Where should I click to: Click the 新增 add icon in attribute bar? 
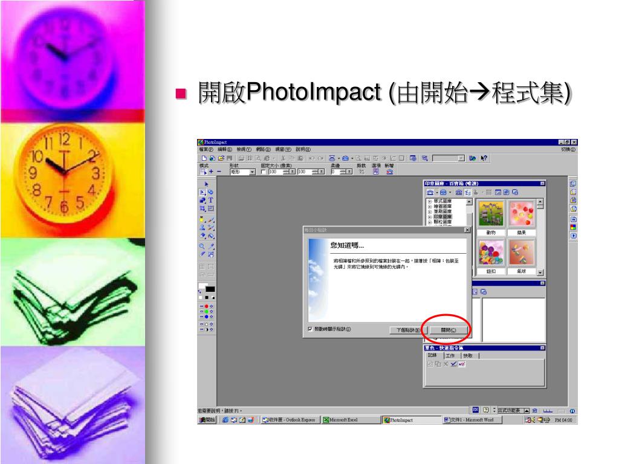click(x=390, y=172)
